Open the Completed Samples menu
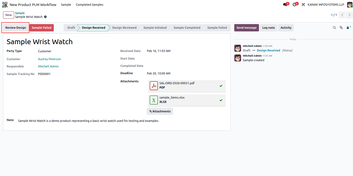This screenshot has width=353, height=176. [90, 5]
